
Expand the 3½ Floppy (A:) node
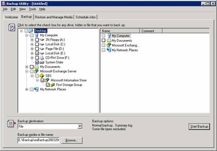(32, 40)
